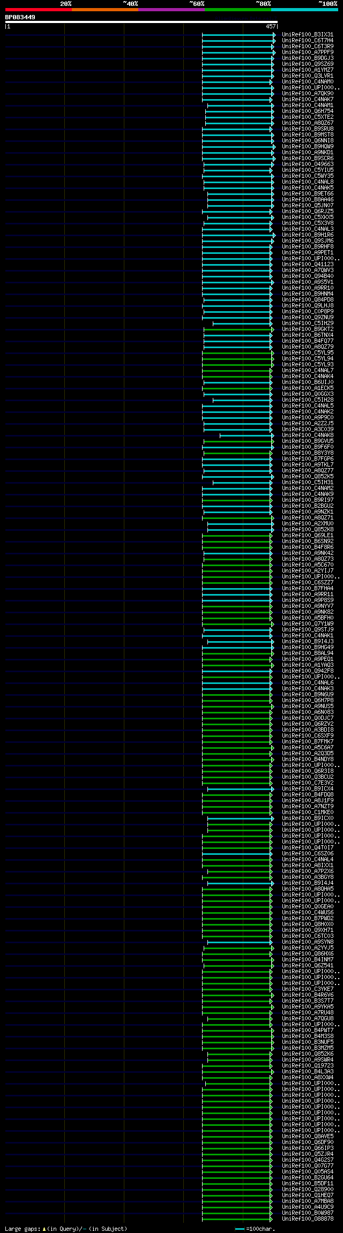Open hit UniRef100_Q4T0I7
This screenshot has height=1233, width=343.
pos(308,848)
